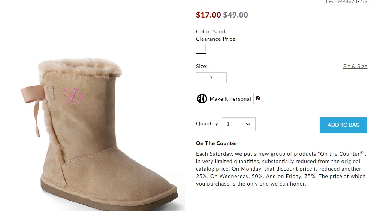
Task: Click the Make it Personal button
Action: (230, 99)
